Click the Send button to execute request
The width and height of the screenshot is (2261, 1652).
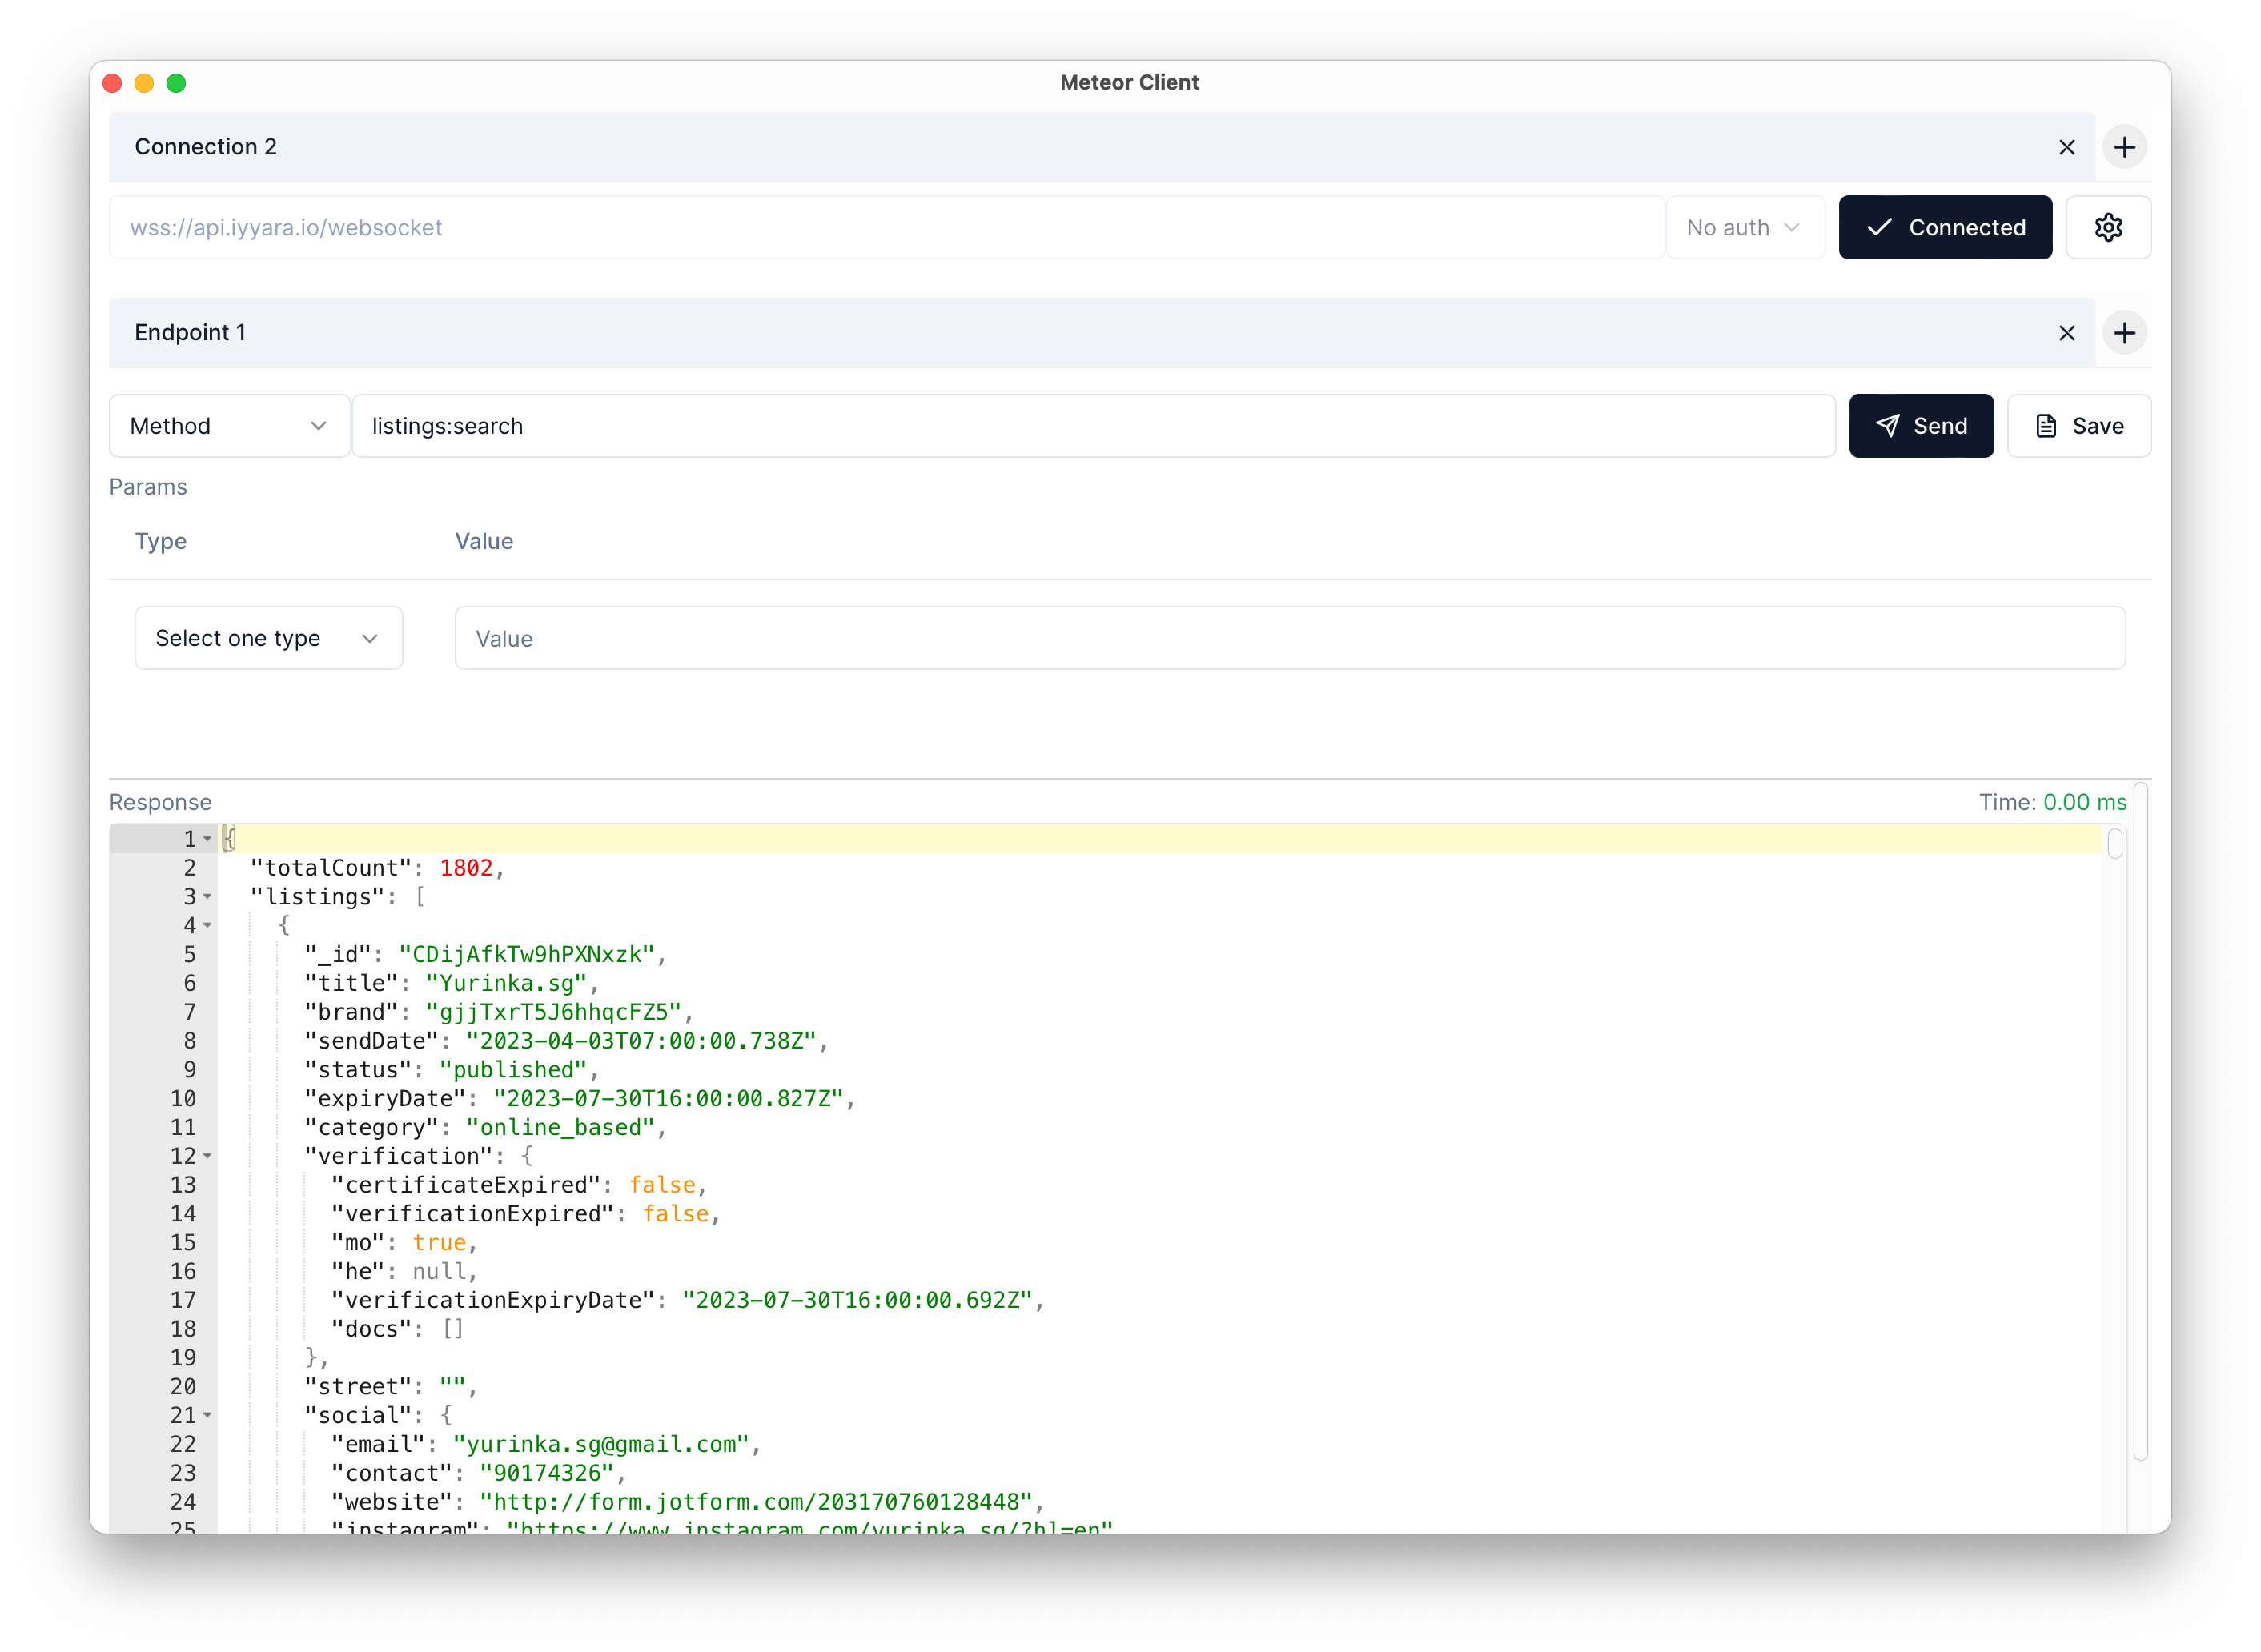pos(1921,425)
